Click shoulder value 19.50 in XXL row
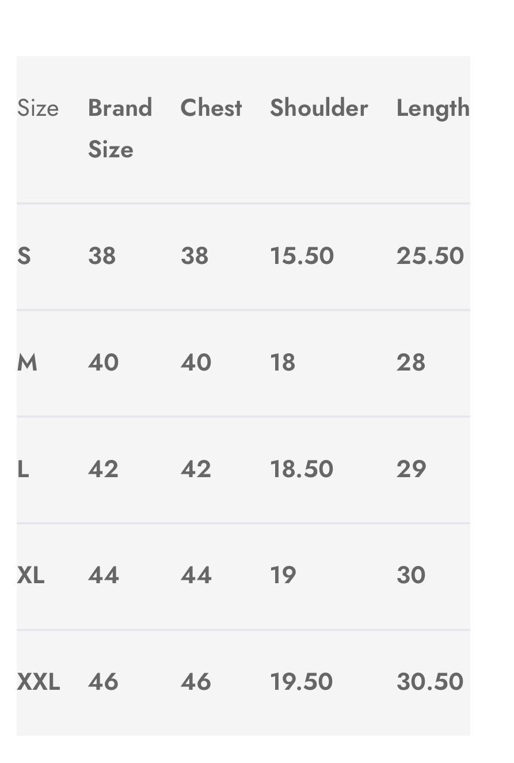 tap(301, 682)
